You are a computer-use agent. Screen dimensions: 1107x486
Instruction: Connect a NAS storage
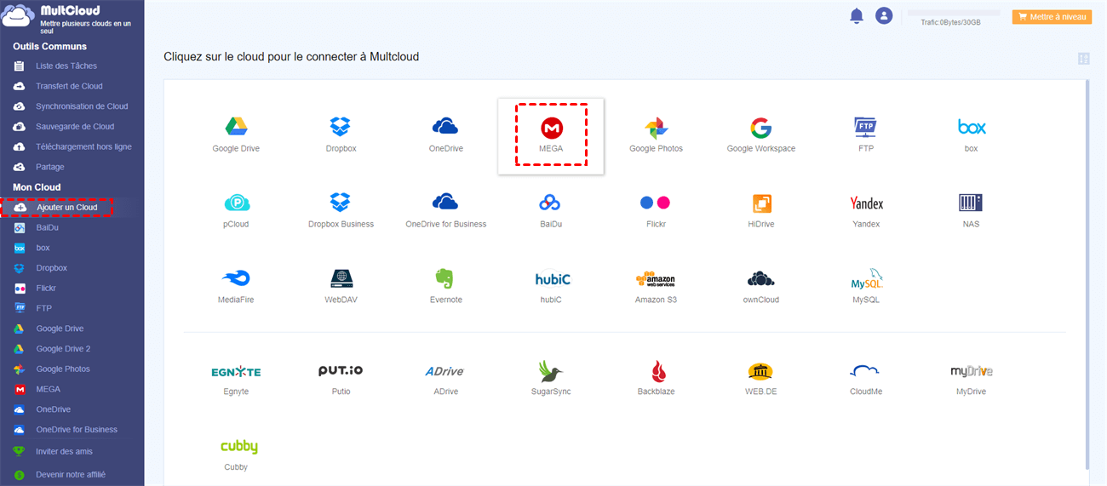(971, 203)
